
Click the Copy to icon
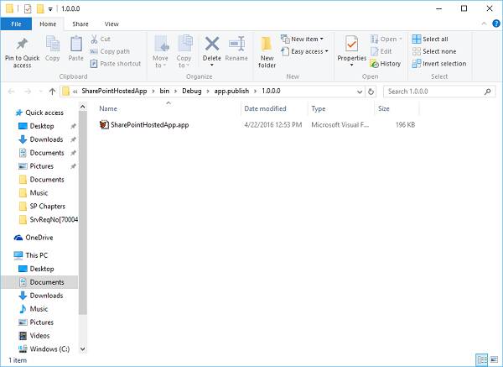[184, 45]
